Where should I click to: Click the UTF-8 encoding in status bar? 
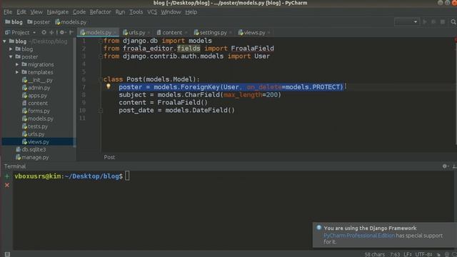[x=424, y=254]
